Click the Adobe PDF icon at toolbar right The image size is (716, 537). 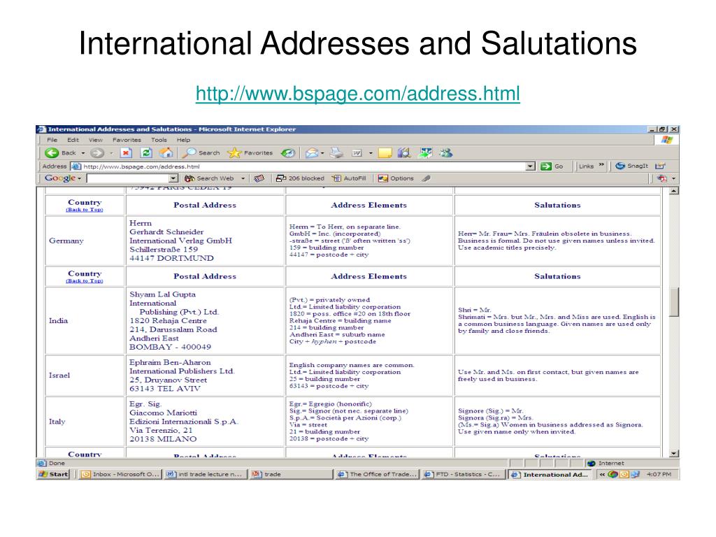[662, 178]
